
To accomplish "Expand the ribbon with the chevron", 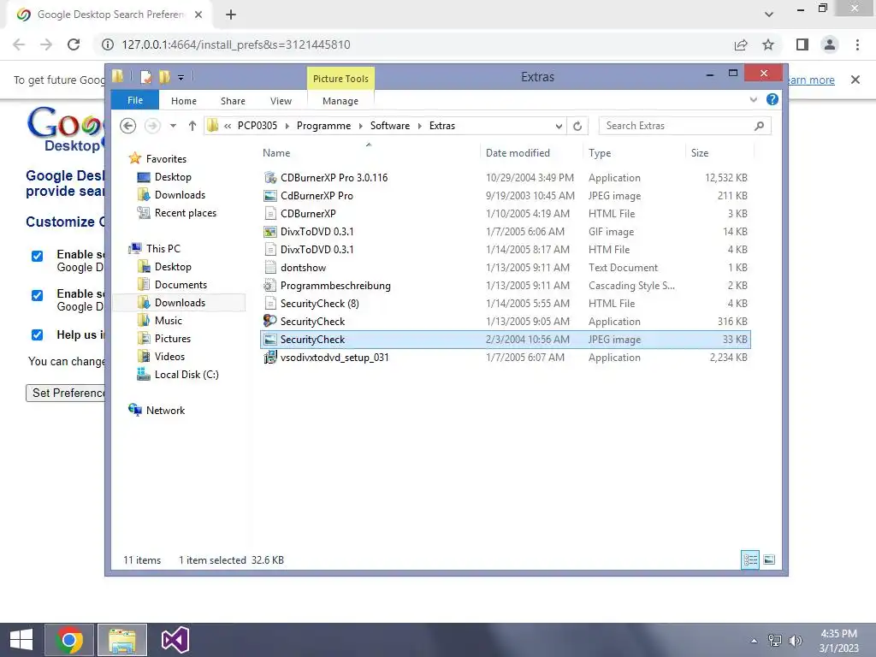I will point(754,99).
